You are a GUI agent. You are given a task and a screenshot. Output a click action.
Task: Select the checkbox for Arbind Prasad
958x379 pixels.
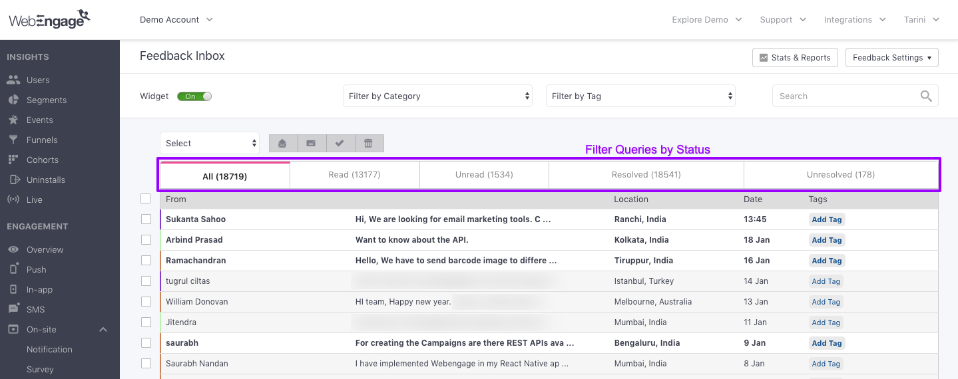(146, 239)
